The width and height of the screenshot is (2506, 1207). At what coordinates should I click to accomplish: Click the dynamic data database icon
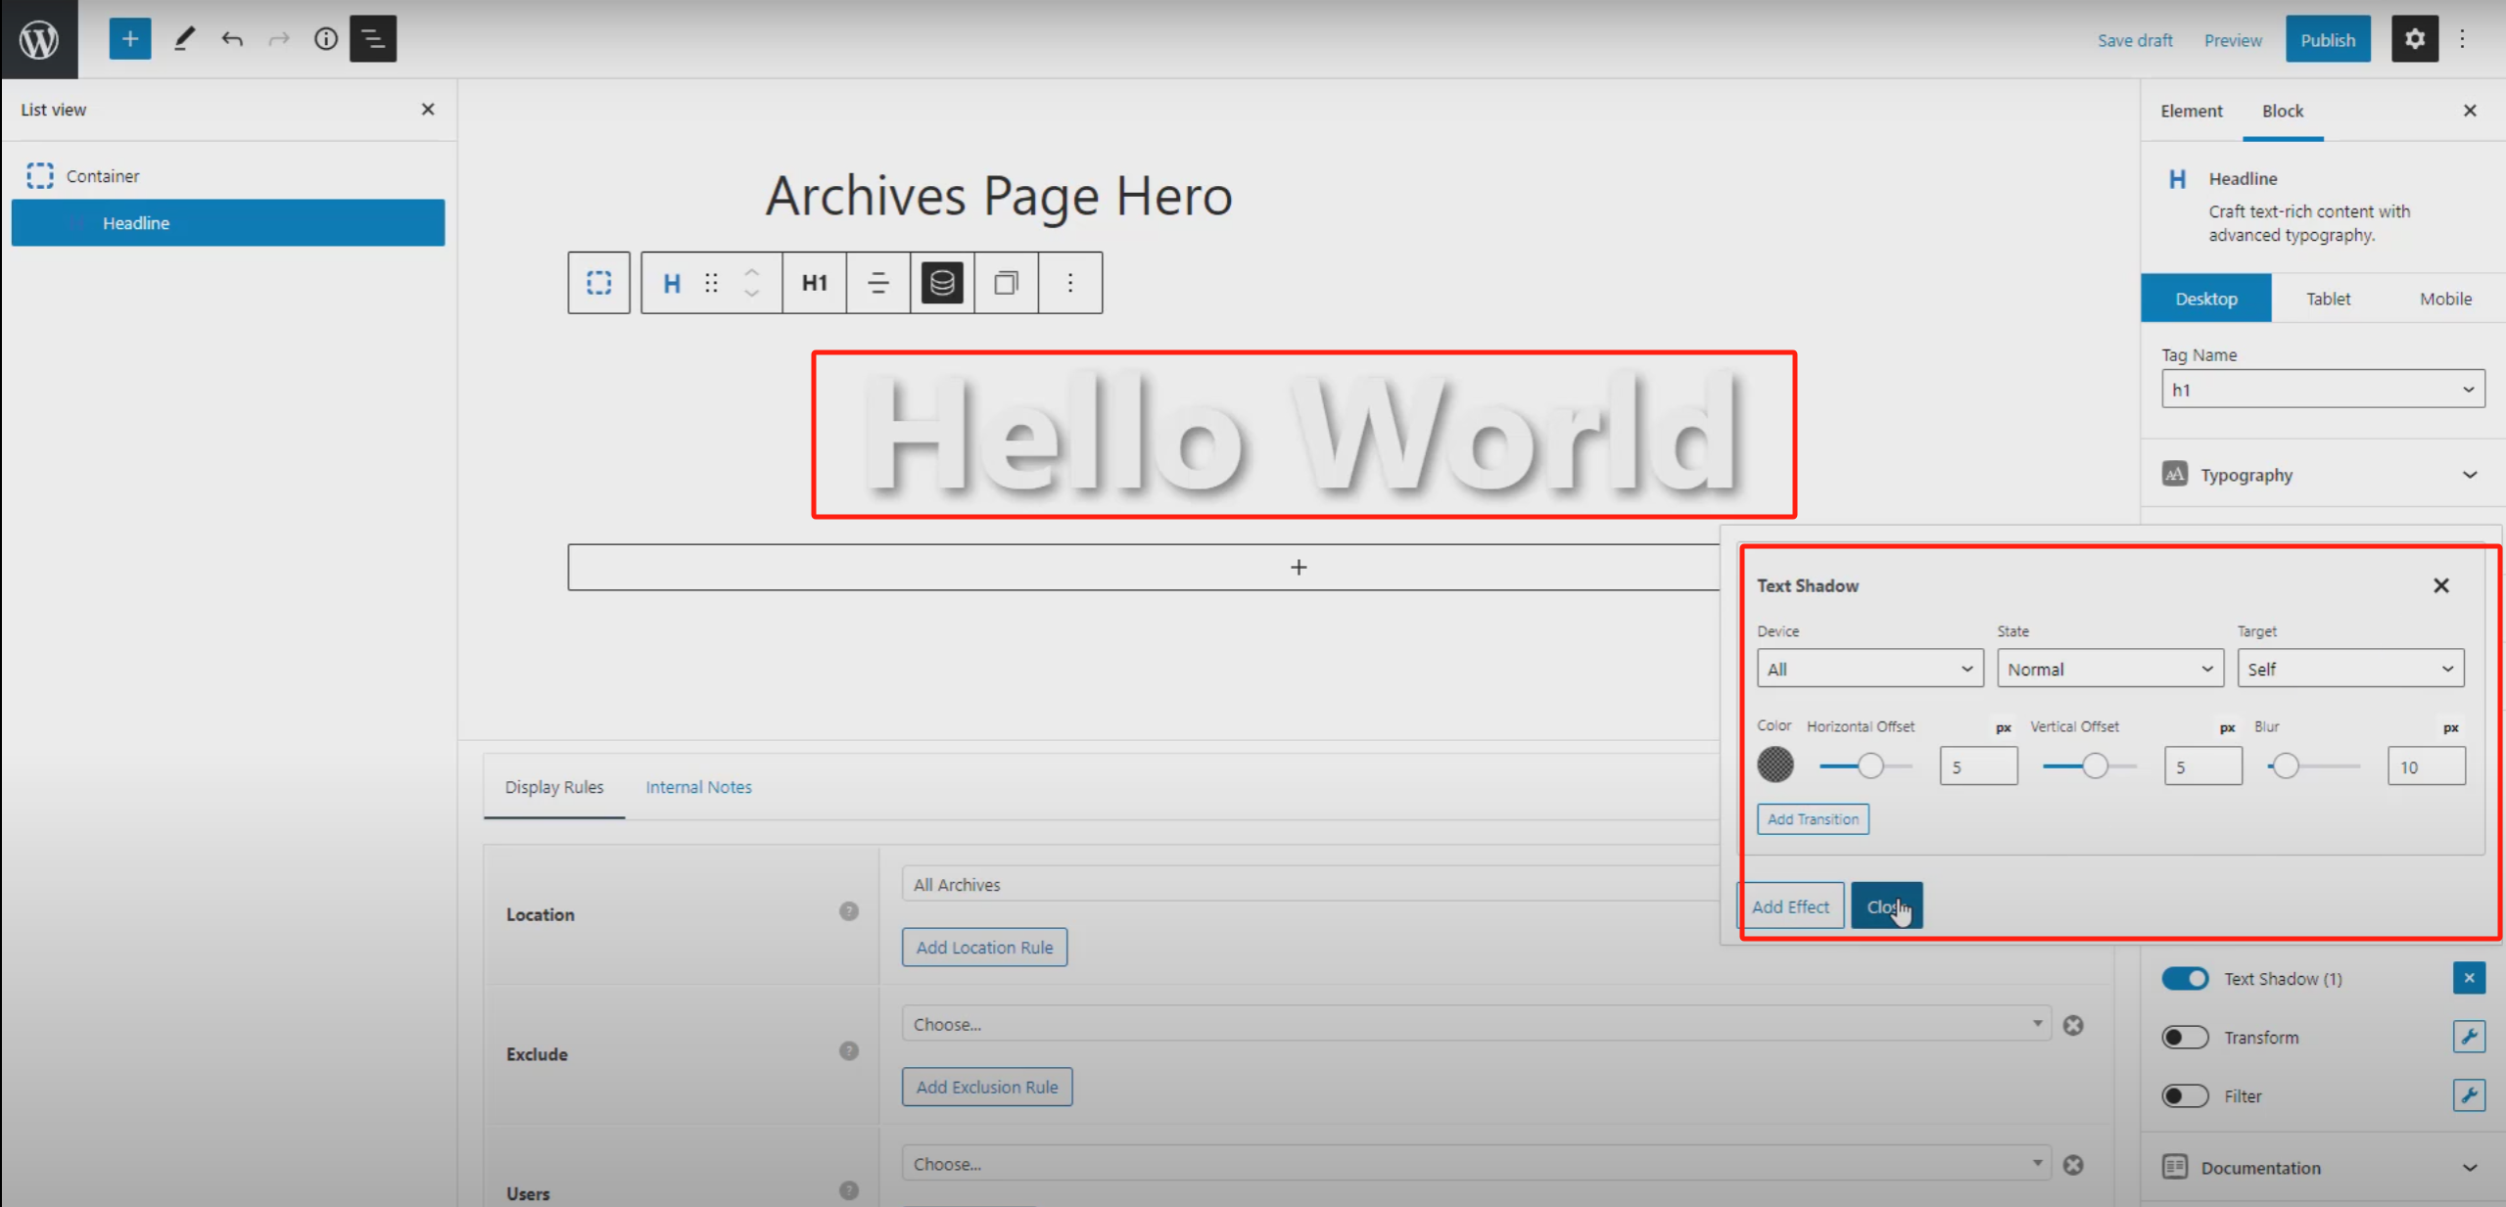[941, 283]
